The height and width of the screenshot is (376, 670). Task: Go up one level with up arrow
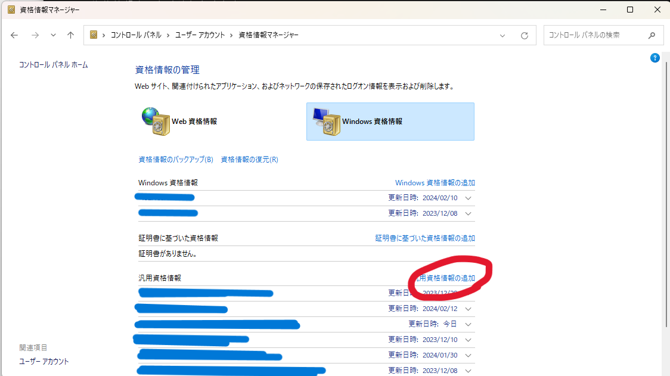tap(70, 35)
